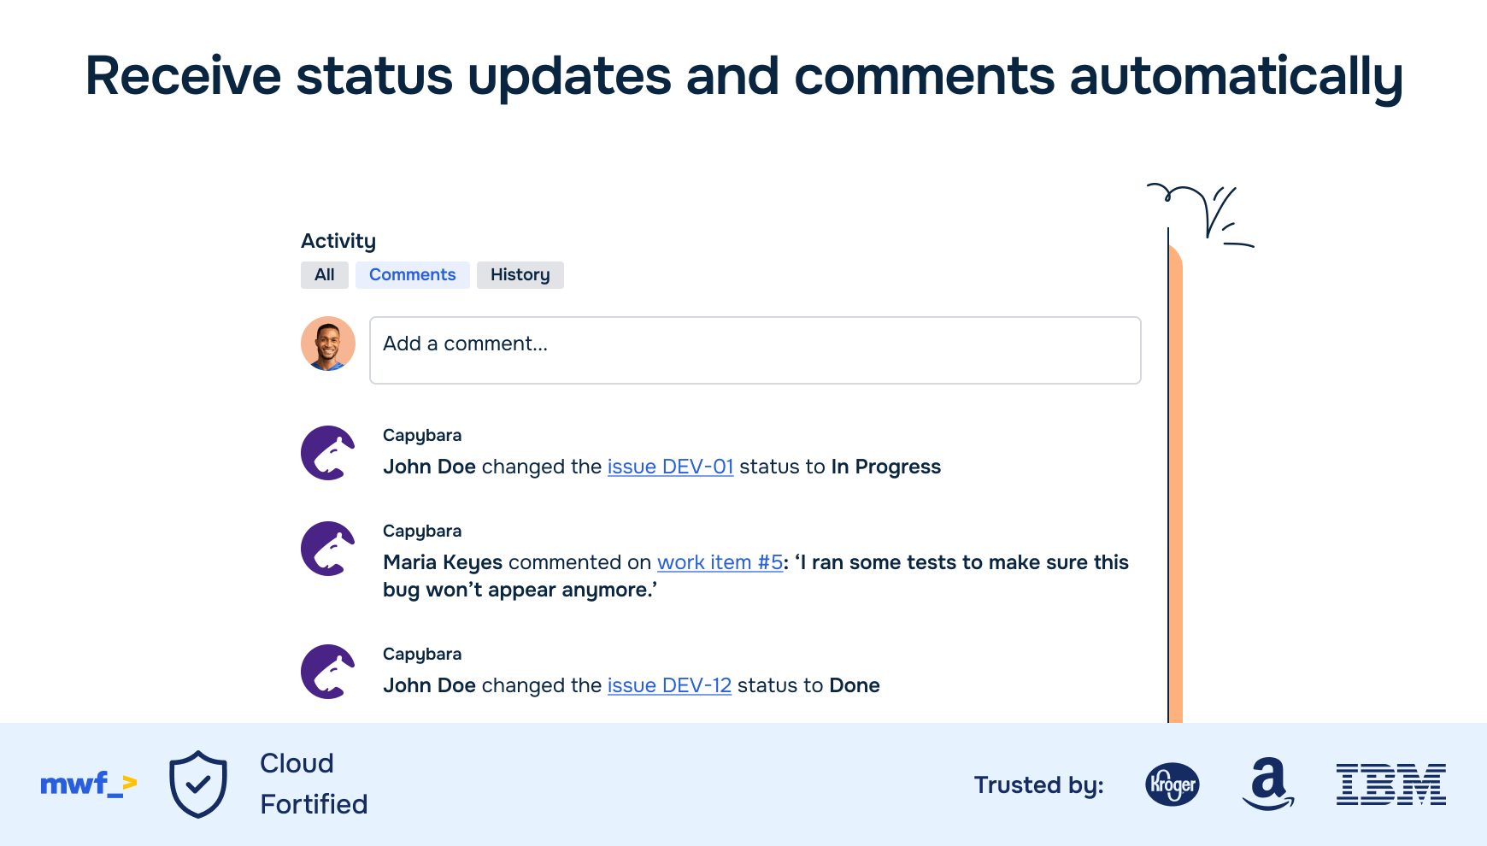Click the IBM logo
Viewport: 1487px width, 846px height.
coord(1391,784)
